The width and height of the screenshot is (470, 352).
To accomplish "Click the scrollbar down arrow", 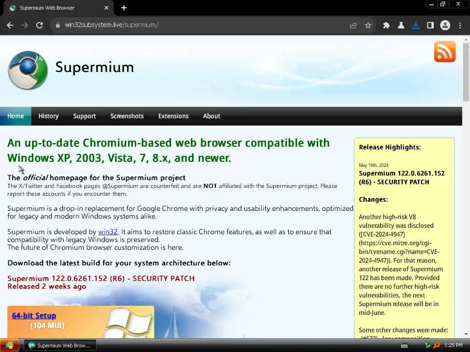I will tap(466, 334).
